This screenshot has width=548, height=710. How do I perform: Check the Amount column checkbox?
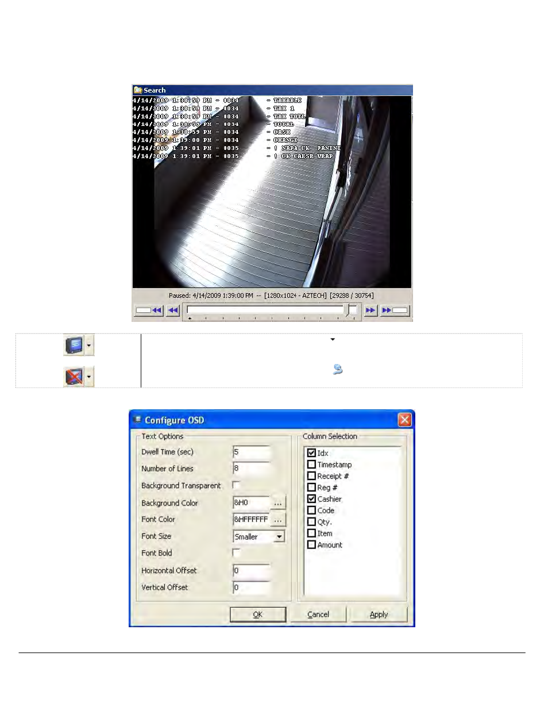(311, 545)
